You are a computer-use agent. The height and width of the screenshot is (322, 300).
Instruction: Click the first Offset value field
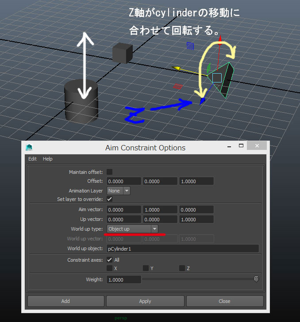pyautogui.click(x=124, y=181)
